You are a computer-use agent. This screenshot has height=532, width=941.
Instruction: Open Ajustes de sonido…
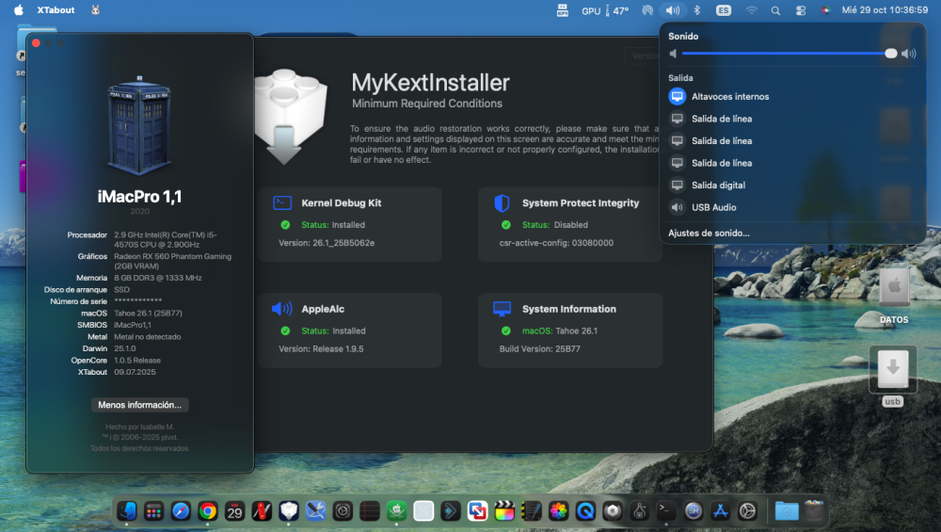pyautogui.click(x=709, y=233)
